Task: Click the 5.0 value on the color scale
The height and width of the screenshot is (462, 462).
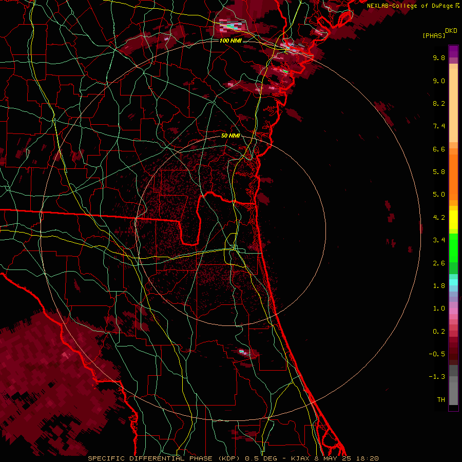Action: pyautogui.click(x=439, y=195)
